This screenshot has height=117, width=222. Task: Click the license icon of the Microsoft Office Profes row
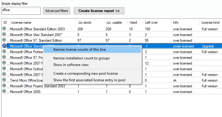coord(4,52)
